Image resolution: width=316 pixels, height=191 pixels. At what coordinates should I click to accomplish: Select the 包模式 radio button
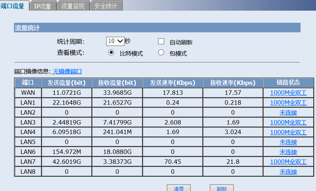tap(161, 53)
